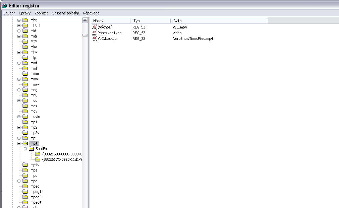Select the .MIM folder icon
This screenshot has height=208, width=339.
point(25,42)
